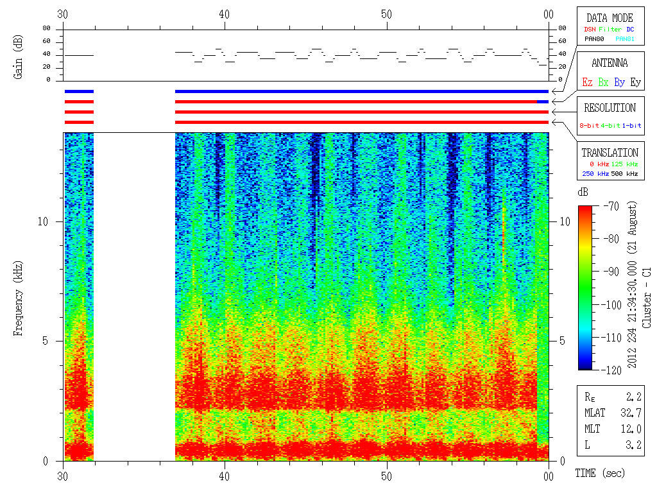The image size is (657, 493).
Task: Click the white data gap in spectrogram
Action: click(x=134, y=297)
